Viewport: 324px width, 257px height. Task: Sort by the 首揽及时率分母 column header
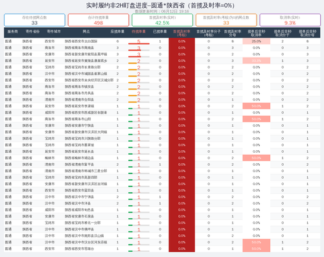233,33
